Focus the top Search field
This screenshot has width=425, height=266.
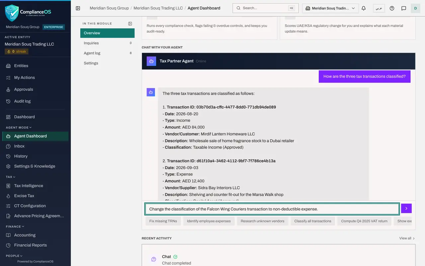coord(266,8)
